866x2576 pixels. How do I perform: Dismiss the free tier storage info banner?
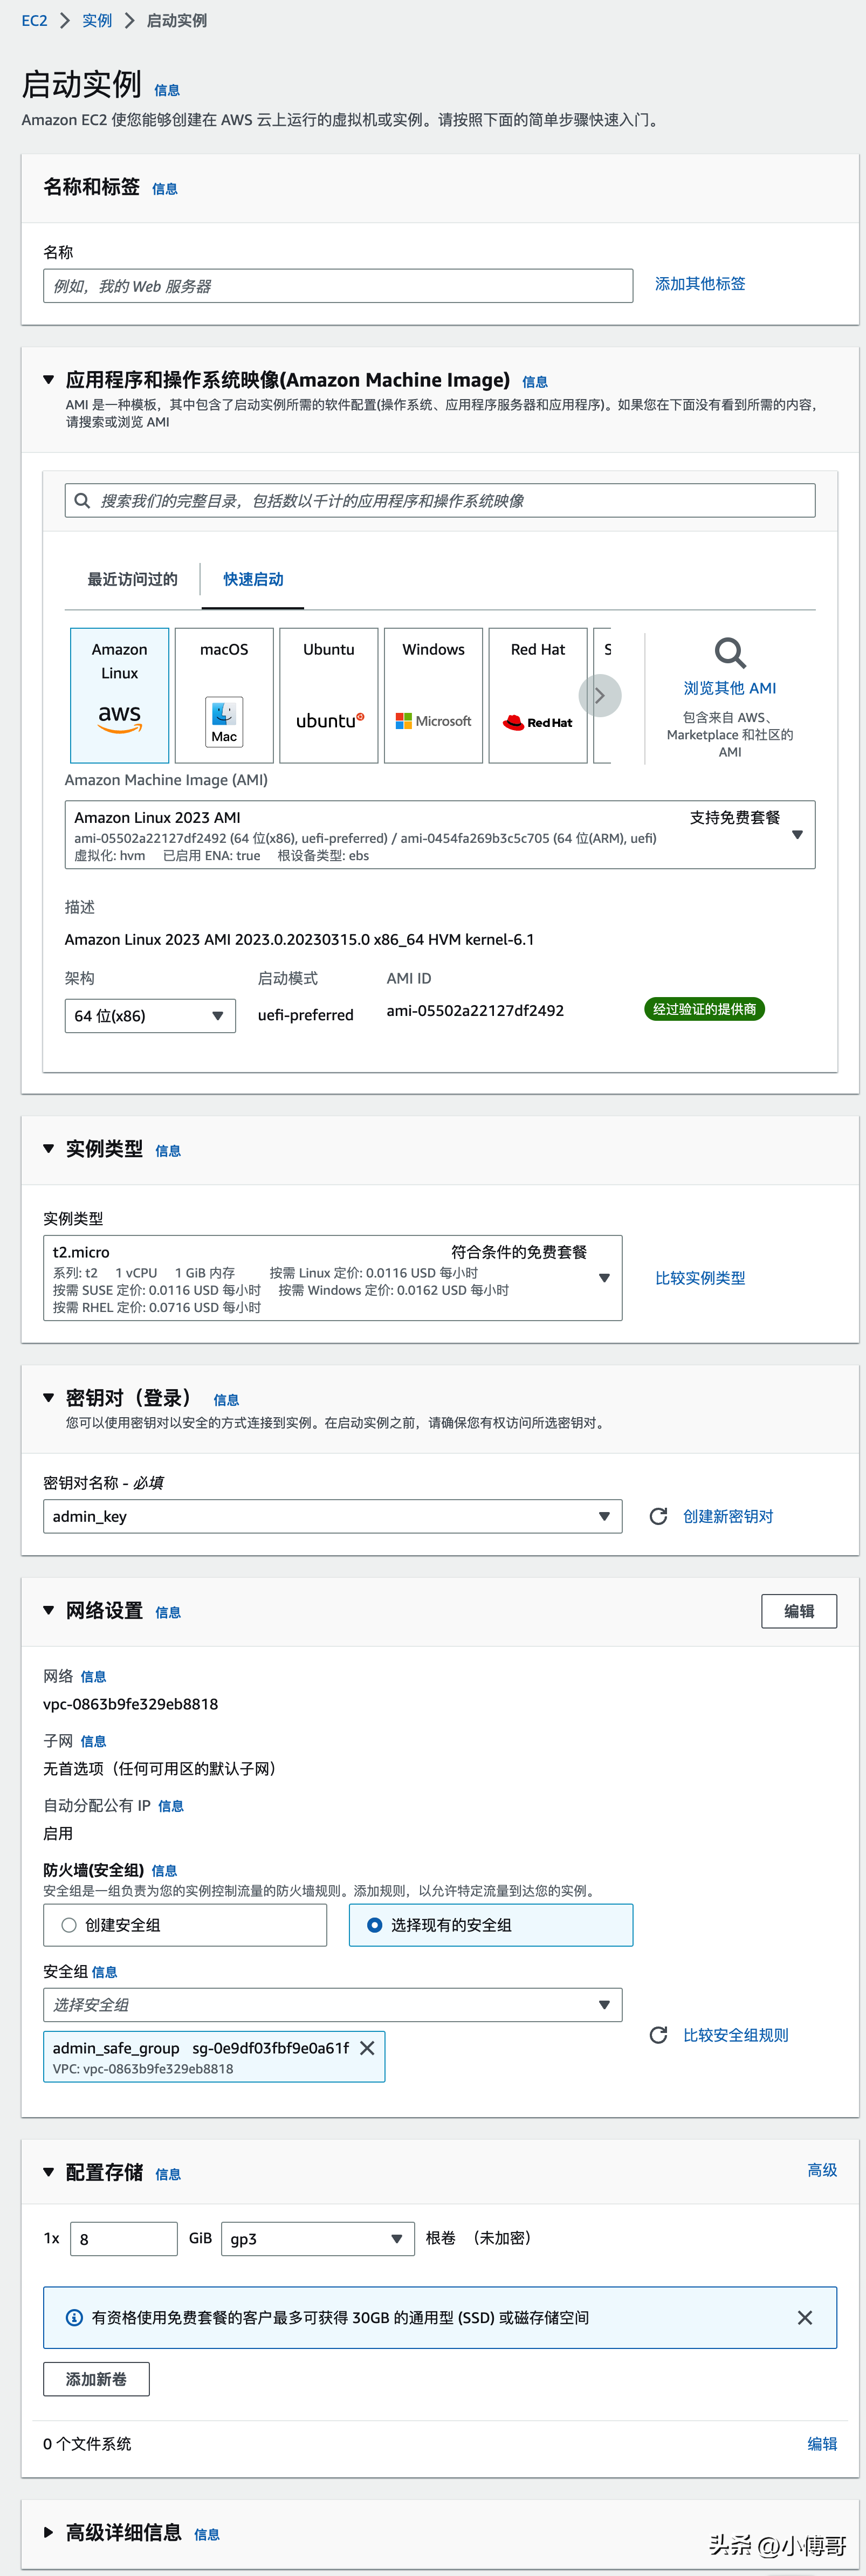[804, 2317]
